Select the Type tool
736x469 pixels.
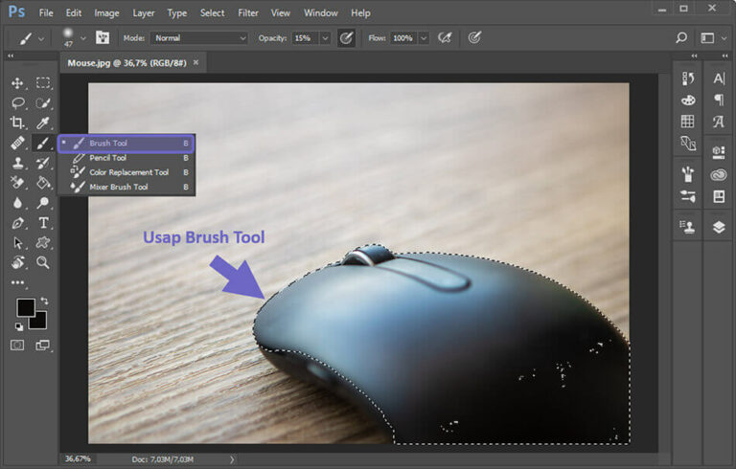43,223
